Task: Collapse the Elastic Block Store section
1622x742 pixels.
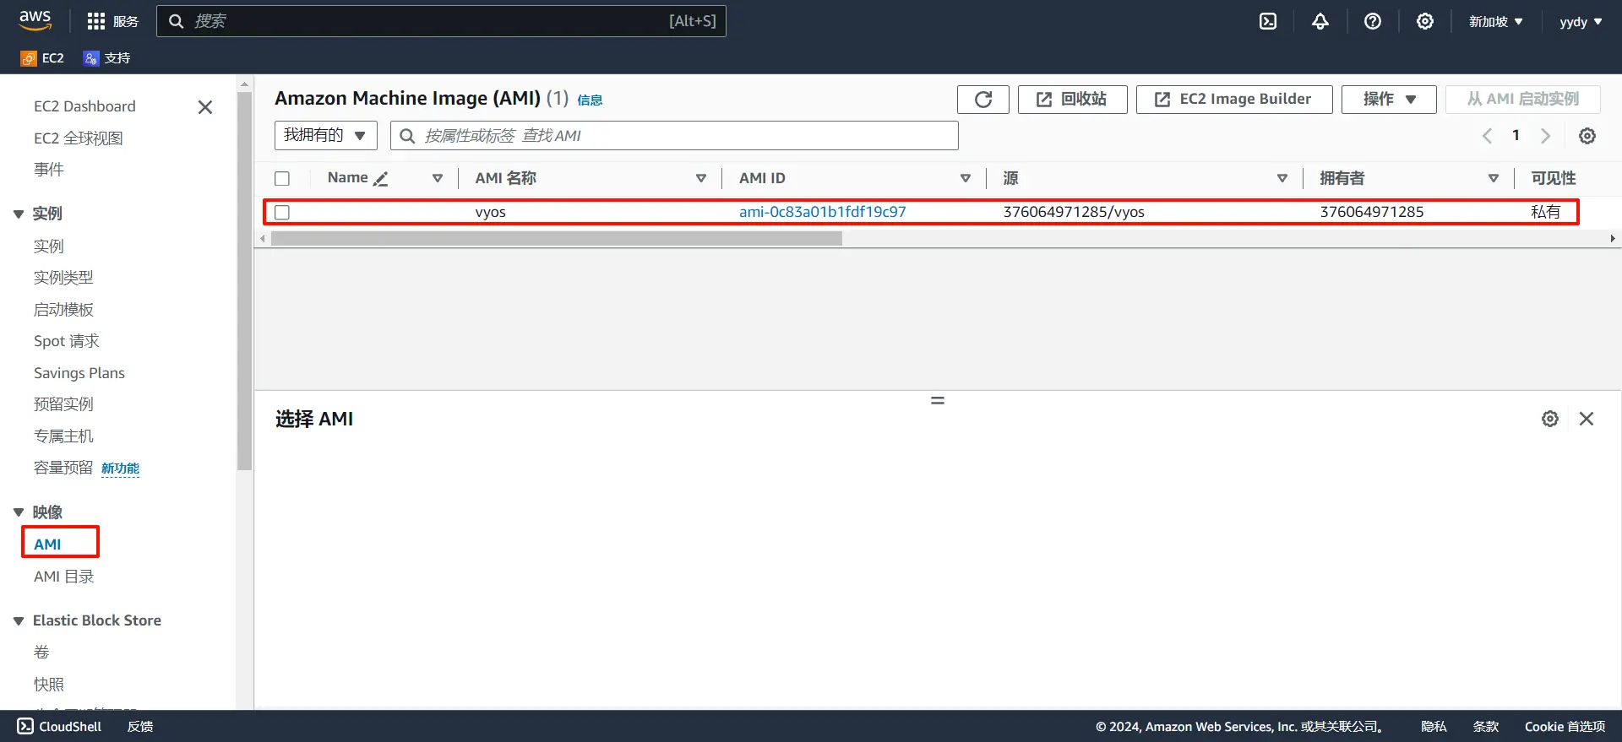Action: tap(19, 621)
